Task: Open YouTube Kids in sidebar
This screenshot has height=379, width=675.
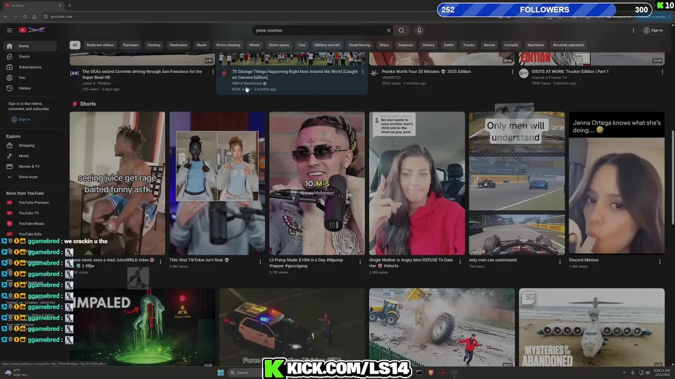Action: click(31, 234)
